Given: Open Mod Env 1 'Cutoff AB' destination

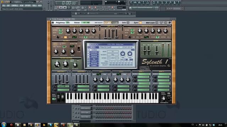Looking at the screenshot, I should [63, 86].
